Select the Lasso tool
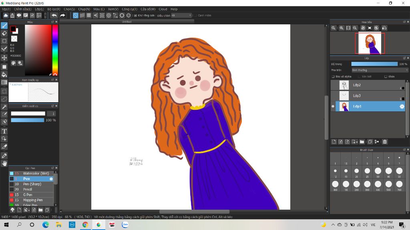Viewport: 410px width, 230px height. tap(4, 99)
